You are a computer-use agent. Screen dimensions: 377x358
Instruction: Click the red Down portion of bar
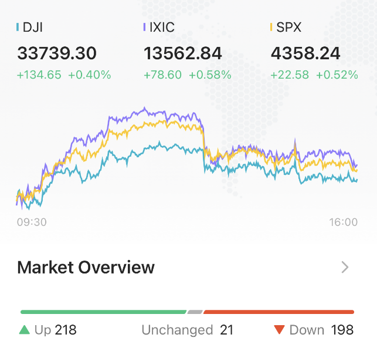point(278,312)
